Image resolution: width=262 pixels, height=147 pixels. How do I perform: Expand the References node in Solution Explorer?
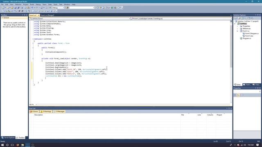point(237,29)
